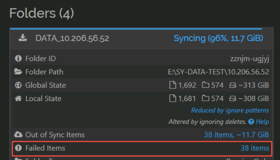Image resolution: width=280 pixels, height=160 pixels.
Task: Click the exclamation icon beside Failed Items
Action: tap(18, 148)
